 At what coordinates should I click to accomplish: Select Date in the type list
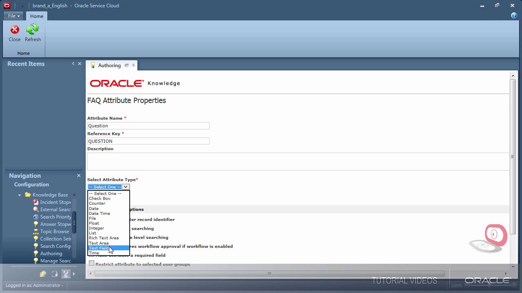pos(108,208)
